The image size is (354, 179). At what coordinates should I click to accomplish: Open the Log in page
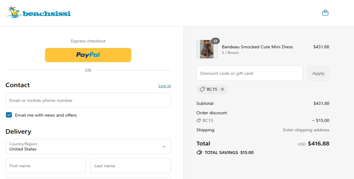tap(164, 86)
